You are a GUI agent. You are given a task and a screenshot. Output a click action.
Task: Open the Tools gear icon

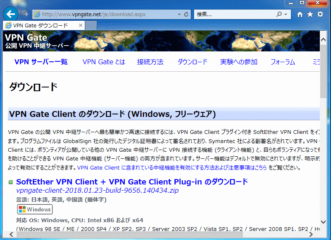(320, 15)
